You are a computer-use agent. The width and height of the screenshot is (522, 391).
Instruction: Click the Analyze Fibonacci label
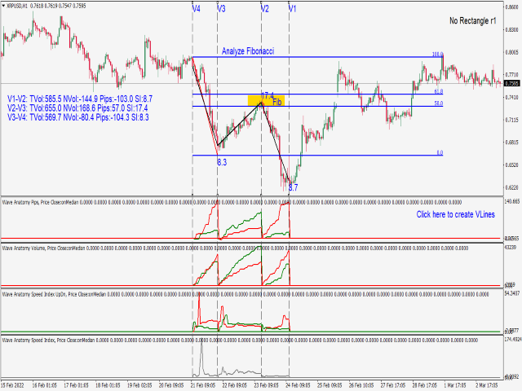pos(248,51)
